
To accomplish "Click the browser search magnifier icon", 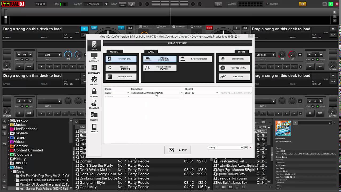I will tap(76, 122).
